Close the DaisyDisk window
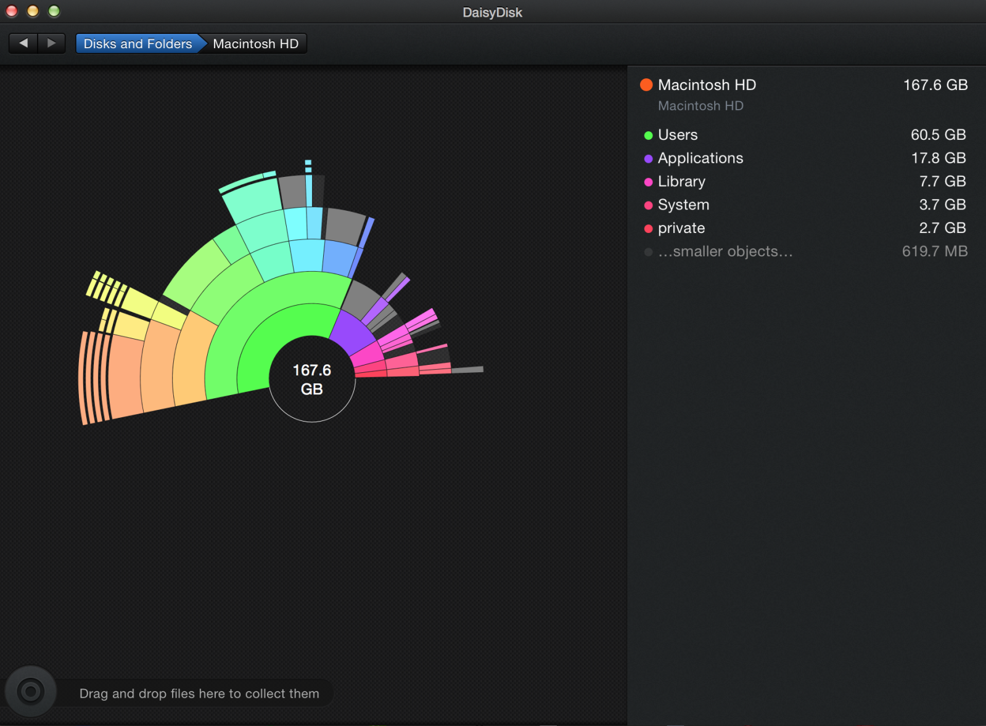986x726 pixels. tap(12, 11)
